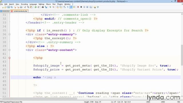
Task: Click the Redo toolbar icon
Action: 39,7
